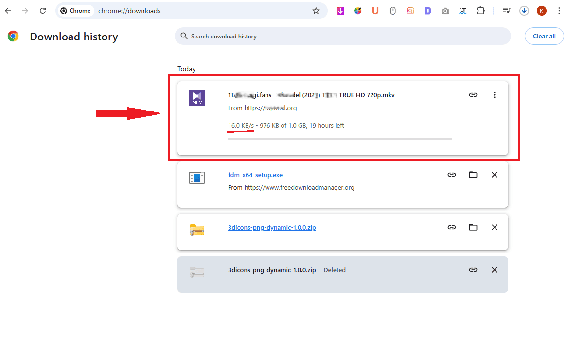The height and width of the screenshot is (350, 567).
Task: Copy download link for the MKV file
Action: click(x=473, y=95)
